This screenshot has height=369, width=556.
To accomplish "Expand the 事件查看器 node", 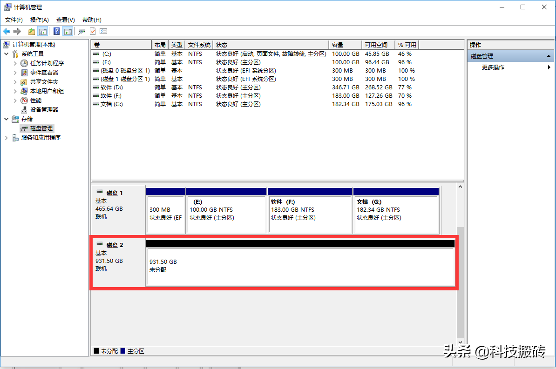I will pos(15,72).
